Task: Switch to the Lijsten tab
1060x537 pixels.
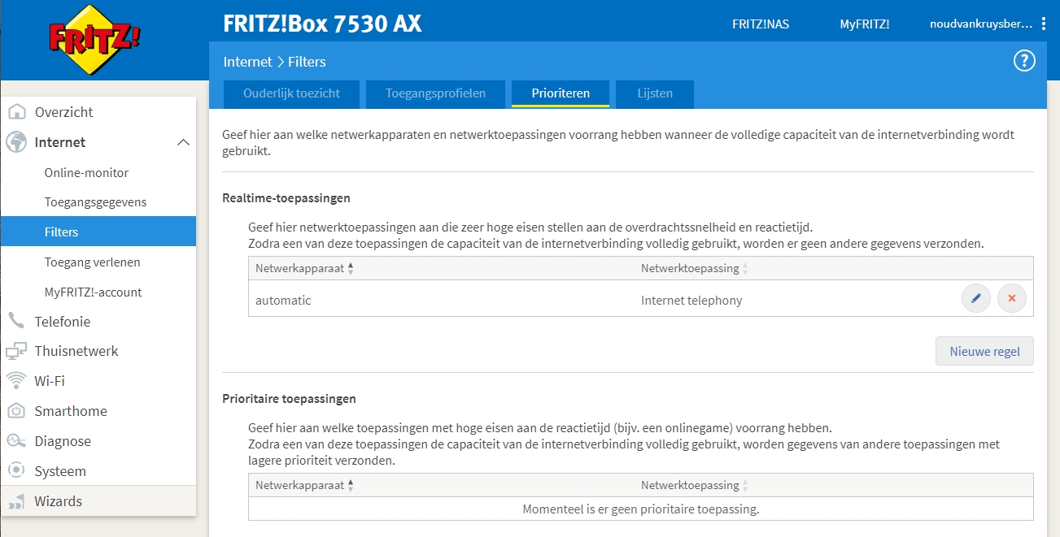Action: pyautogui.click(x=655, y=94)
